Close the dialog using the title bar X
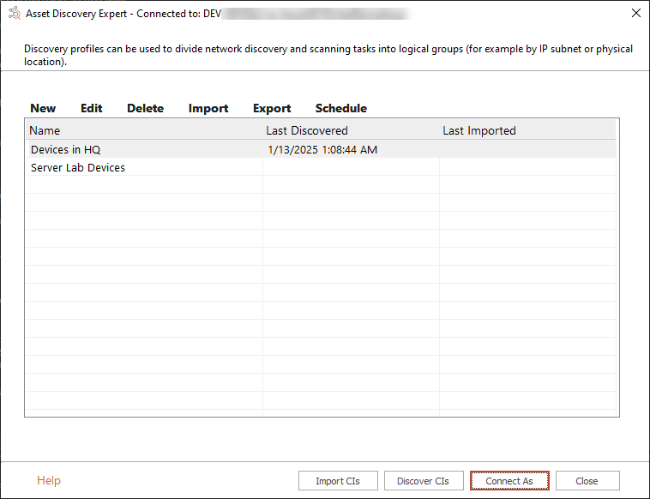650x499 pixels. pos(635,14)
